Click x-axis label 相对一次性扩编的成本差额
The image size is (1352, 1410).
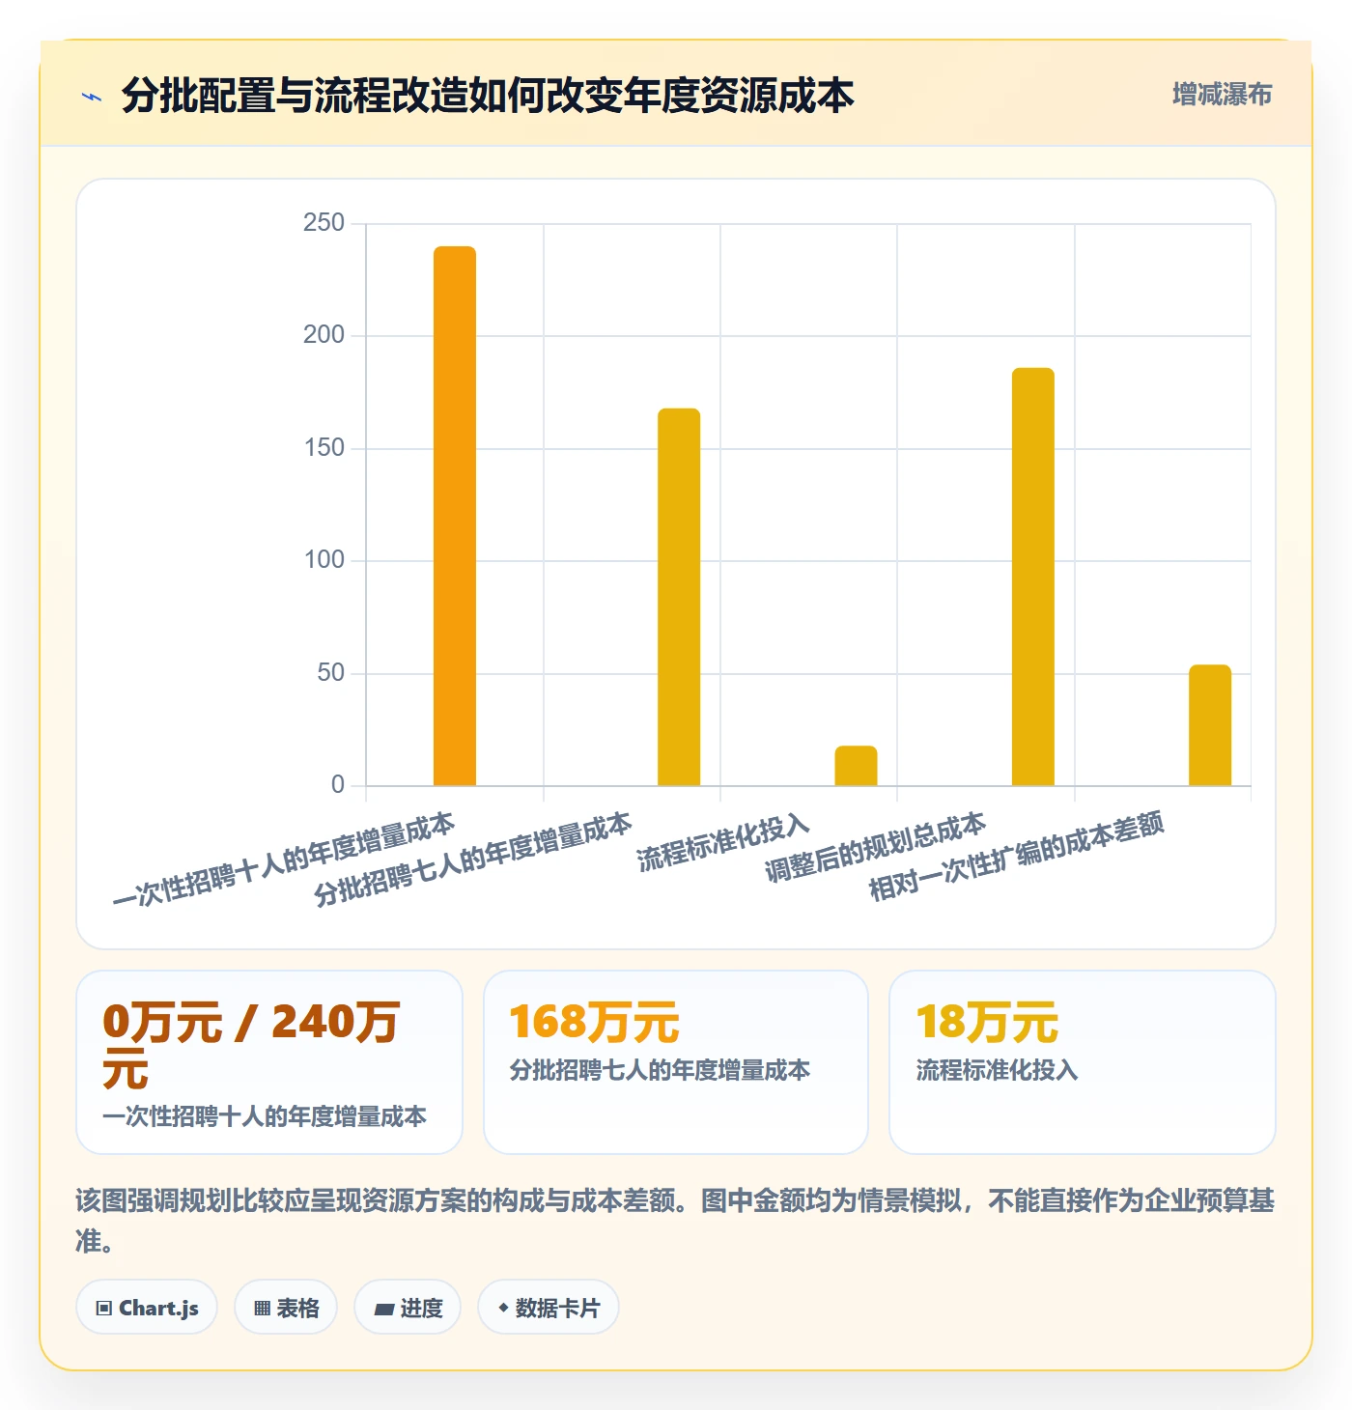tap(1016, 856)
